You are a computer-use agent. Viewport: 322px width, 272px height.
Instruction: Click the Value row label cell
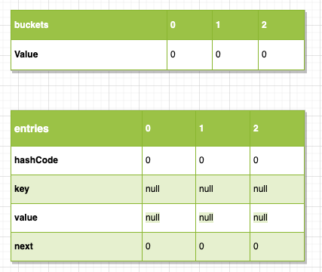[89, 55]
